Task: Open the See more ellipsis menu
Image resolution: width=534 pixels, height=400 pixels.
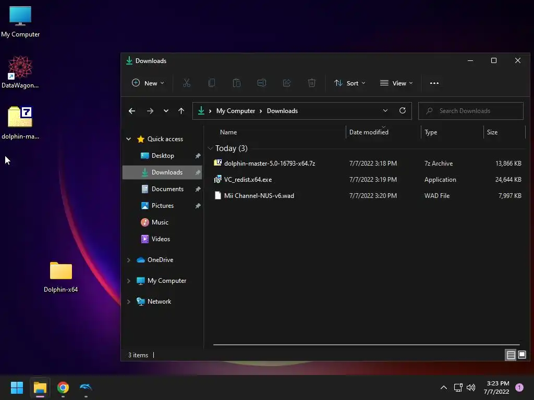Action: (434, 83)
